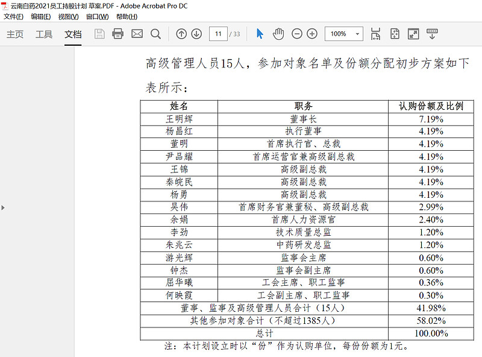Click the Save file icon

pos(99,34)
